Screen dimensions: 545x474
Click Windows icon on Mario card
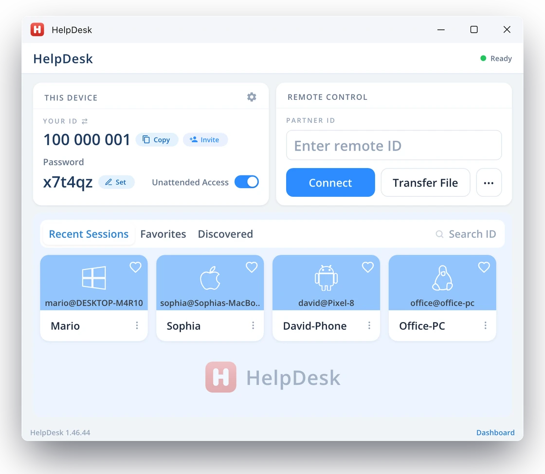(x=94, y=278)
